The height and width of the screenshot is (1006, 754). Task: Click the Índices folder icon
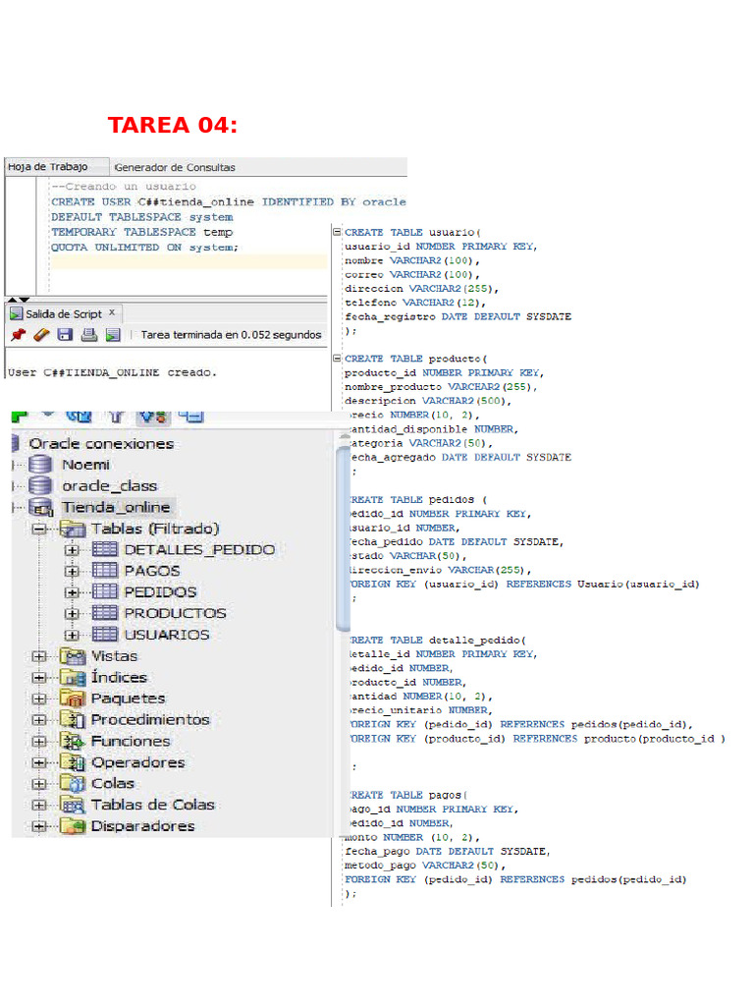click(x=73, y=678)
